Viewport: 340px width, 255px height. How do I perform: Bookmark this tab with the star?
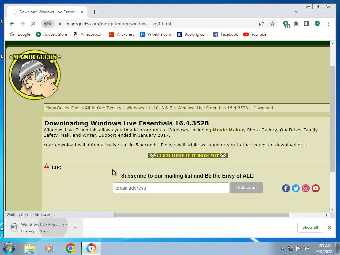(x=272, y=24)
